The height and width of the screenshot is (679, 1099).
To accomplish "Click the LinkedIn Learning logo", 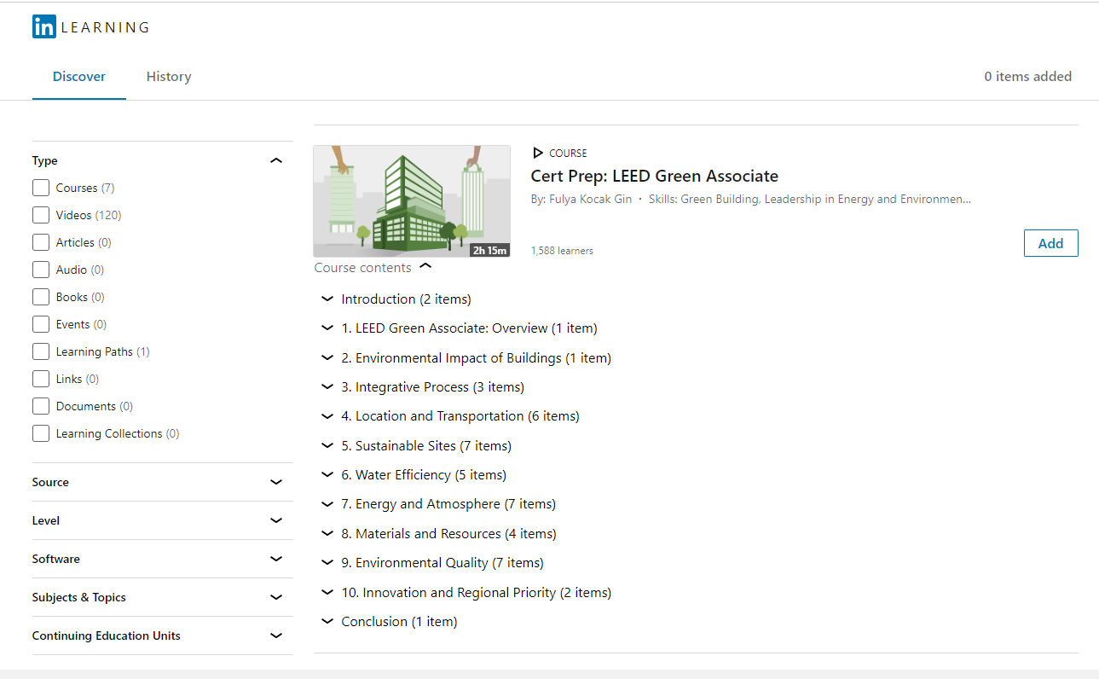I will pos(90,27).
